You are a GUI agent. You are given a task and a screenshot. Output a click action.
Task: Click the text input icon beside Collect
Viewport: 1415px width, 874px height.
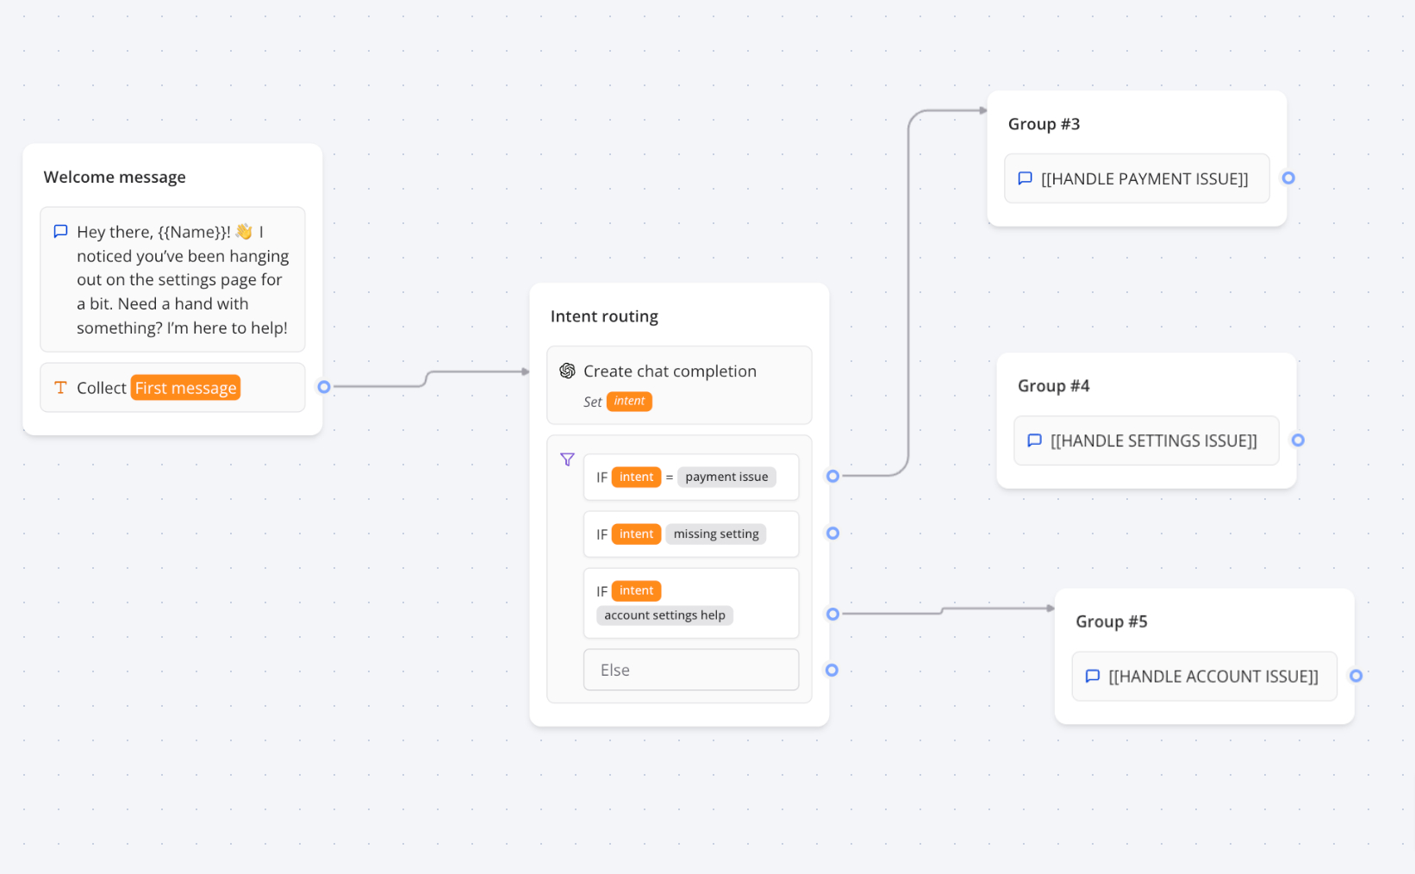[60, 388]
